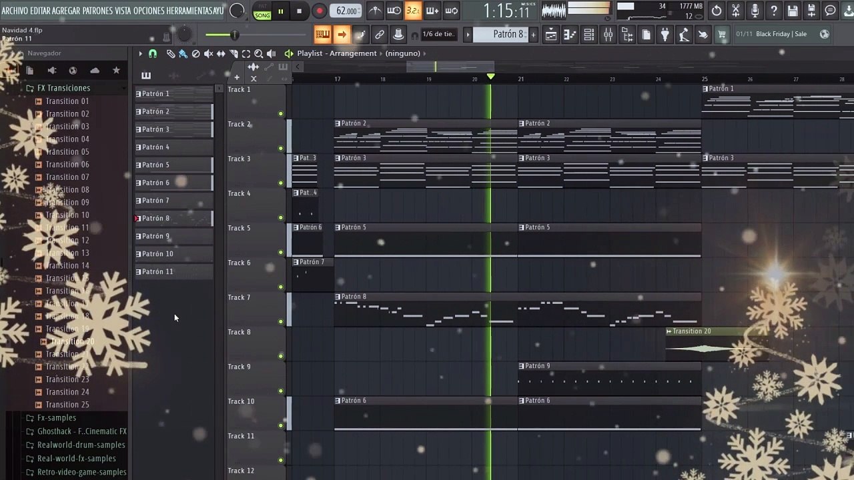Mute Track 1 using its green LED
Screen dimensions: 854x480
tap(281, 114)
